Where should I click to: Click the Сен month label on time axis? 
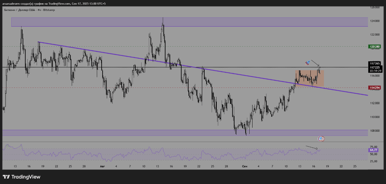click(x=244, y=166)
